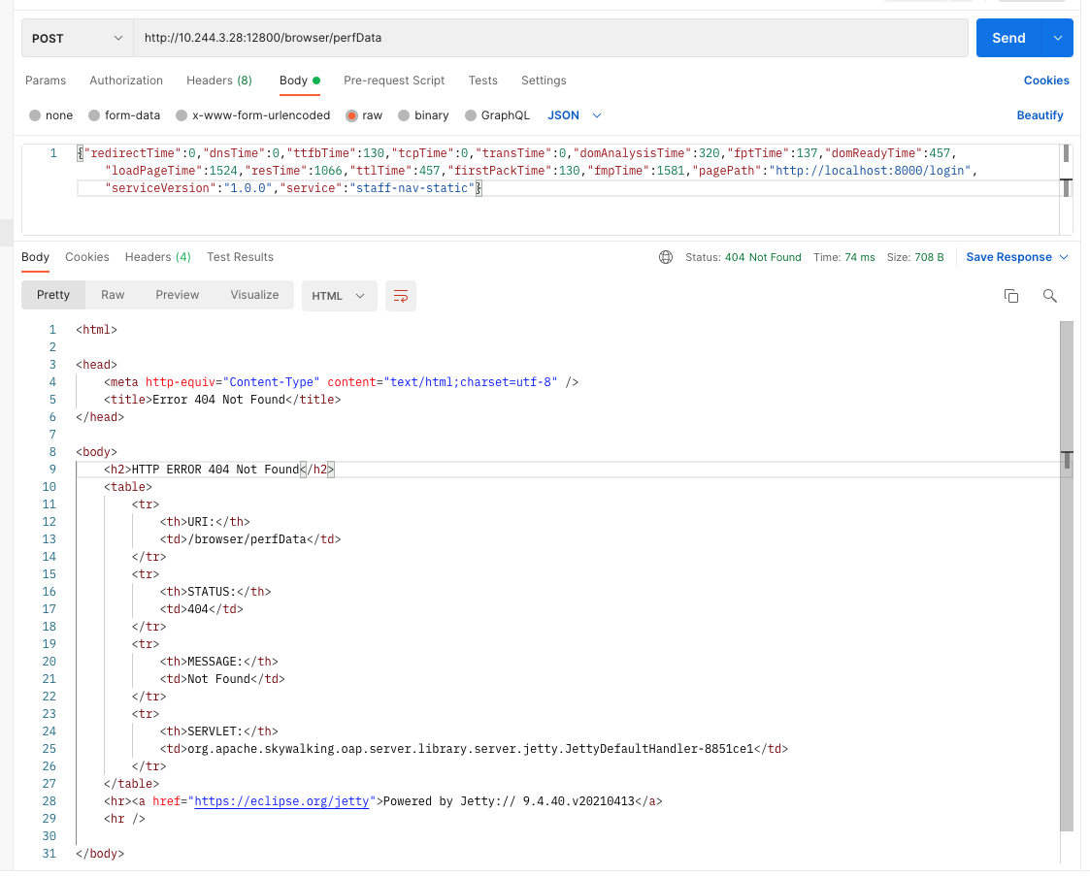The width and height of the screenshot is (1090, 877).
Task: Select the form-data radio option
Action: pyautogui.click(x=94, y=115)
